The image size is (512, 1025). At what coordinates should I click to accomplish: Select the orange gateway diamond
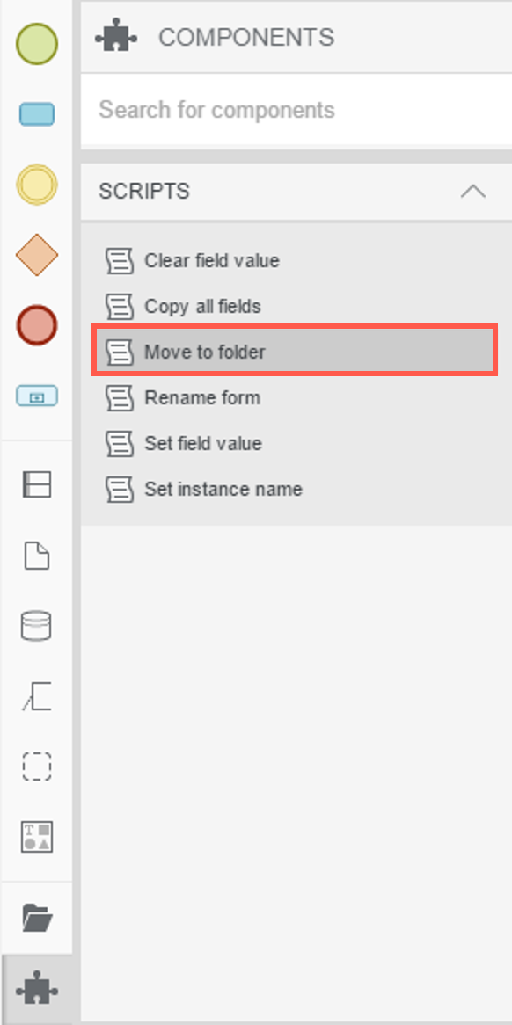(x=37, y=255)
